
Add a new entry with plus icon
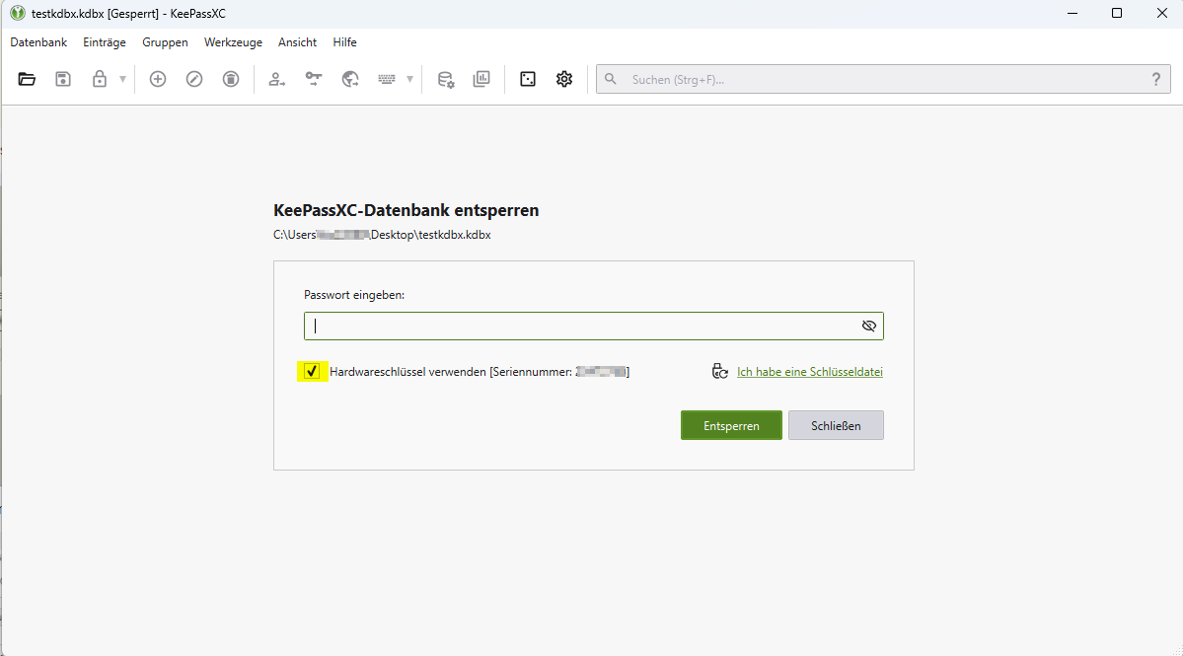(x=158, y=79)
